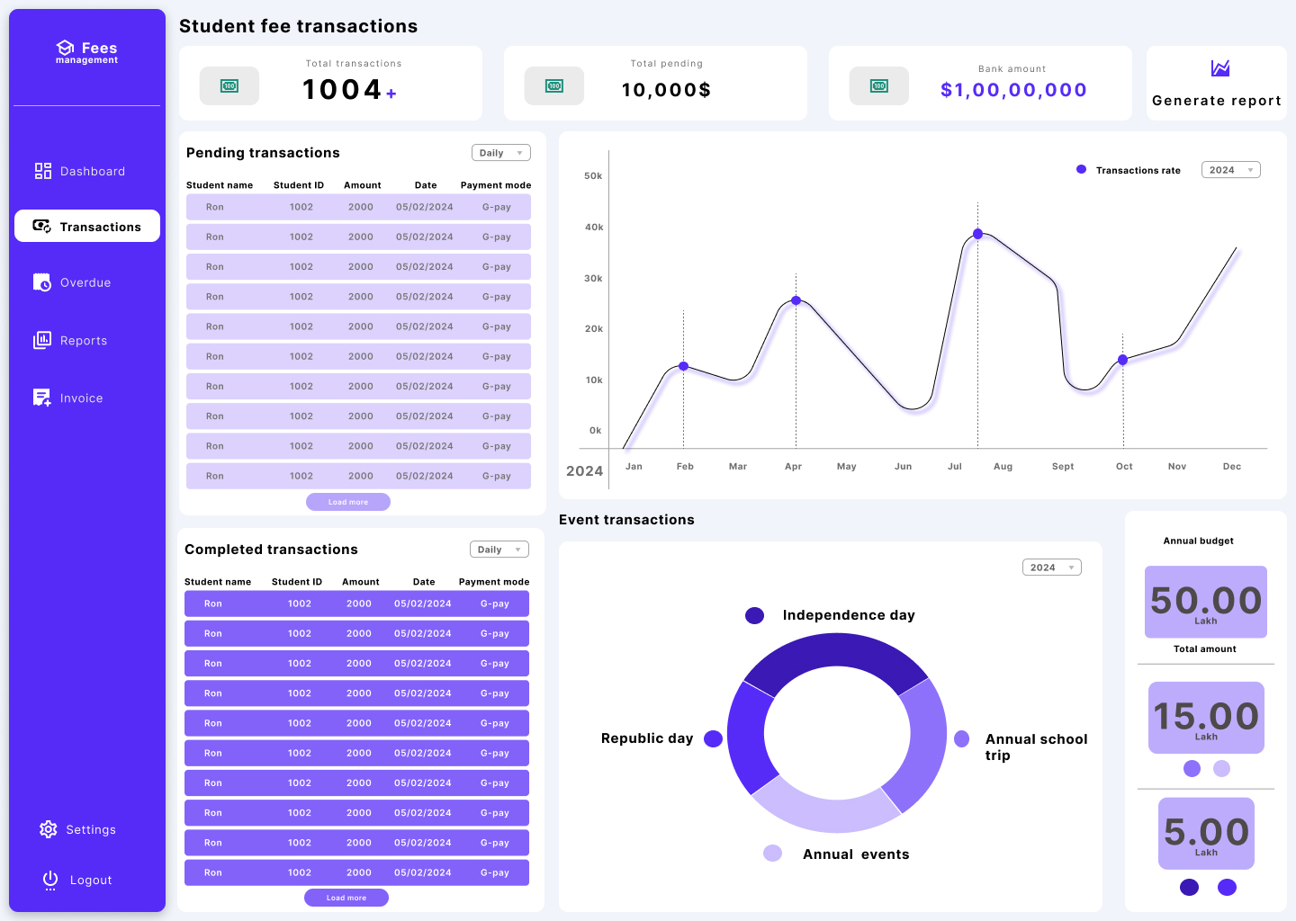Click the 50.00 Lakh annual budget tile

pos(1206,602)
